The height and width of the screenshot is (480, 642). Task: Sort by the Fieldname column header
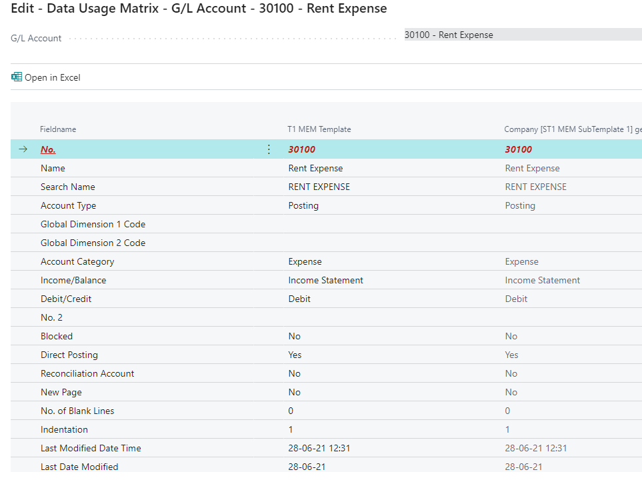click(58, 129)
